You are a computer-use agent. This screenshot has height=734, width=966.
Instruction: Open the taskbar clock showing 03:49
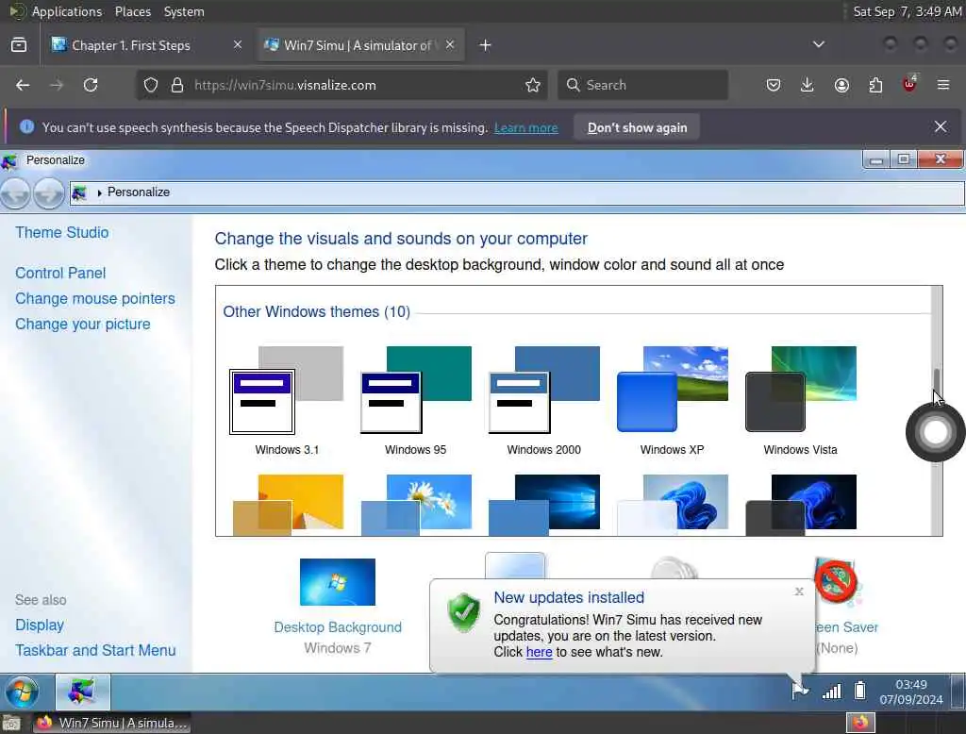pos(911,692)
